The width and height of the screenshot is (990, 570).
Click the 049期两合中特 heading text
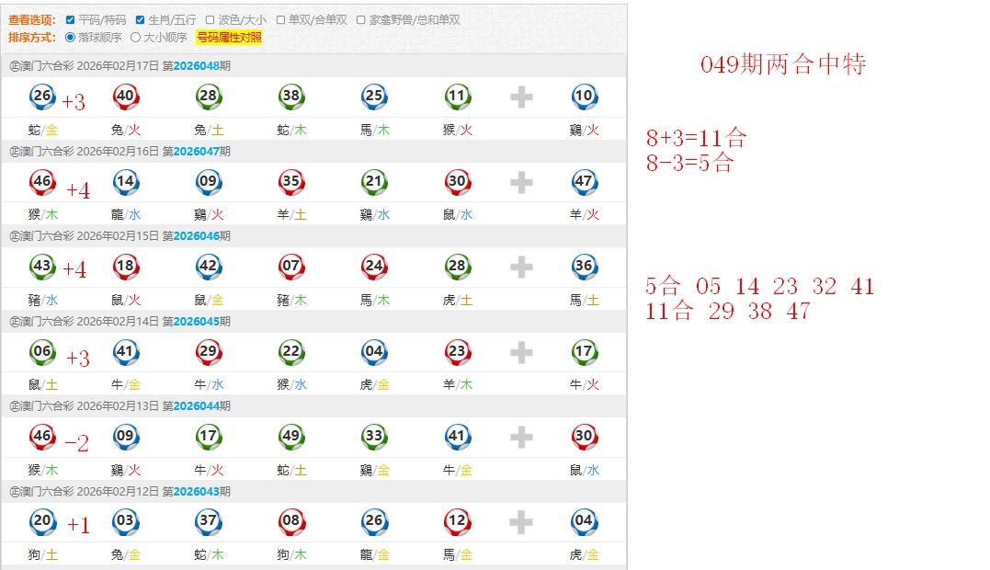(782, 64)
